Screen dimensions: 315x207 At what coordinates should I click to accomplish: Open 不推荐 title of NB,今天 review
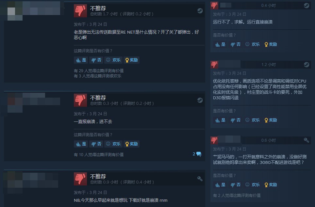point(98,176)
